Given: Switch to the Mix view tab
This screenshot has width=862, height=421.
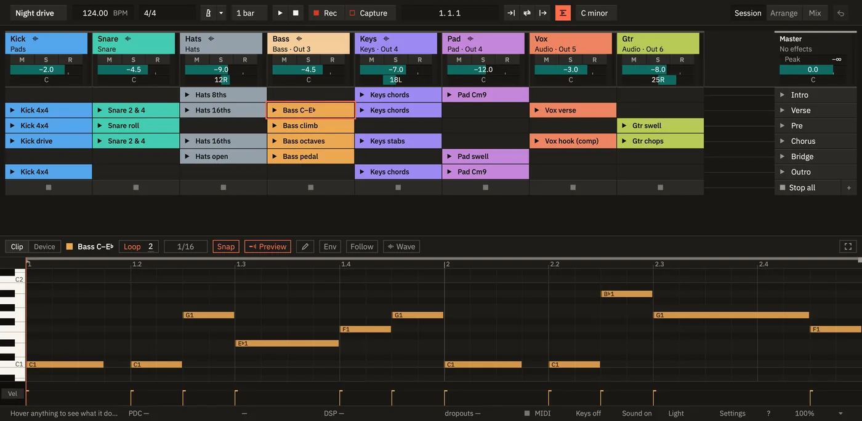Looking at the screenshot, I should click(815, 13).
